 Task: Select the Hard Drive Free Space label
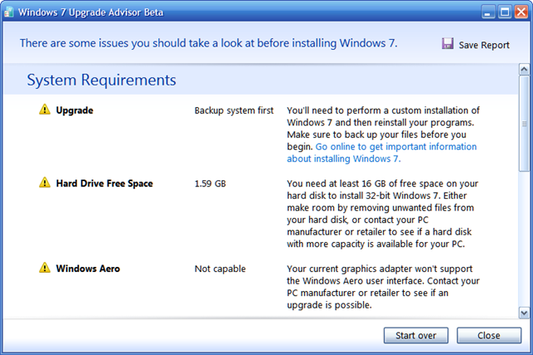[104, 183]
